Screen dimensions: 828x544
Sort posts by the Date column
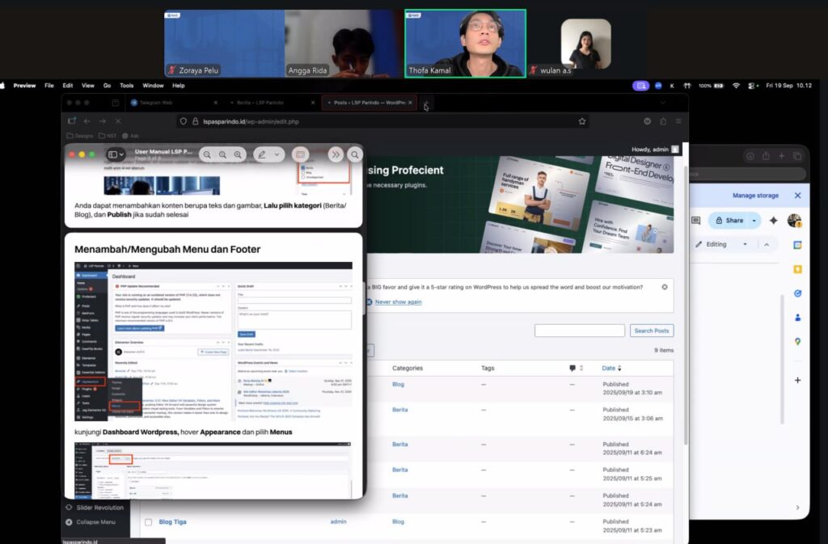608,369
